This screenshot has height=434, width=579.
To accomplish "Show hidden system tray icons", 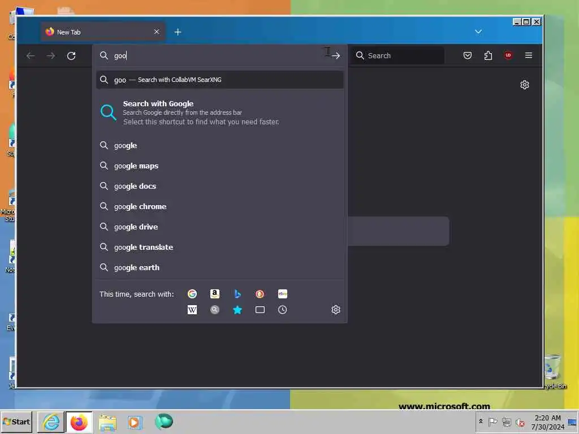I will [x=481, y=422].
